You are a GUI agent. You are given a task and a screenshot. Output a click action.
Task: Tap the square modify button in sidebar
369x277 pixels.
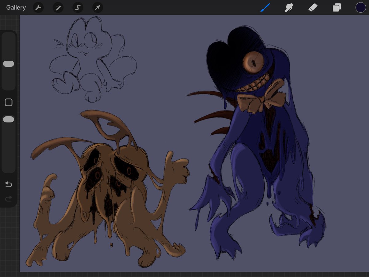pos(9,102)
